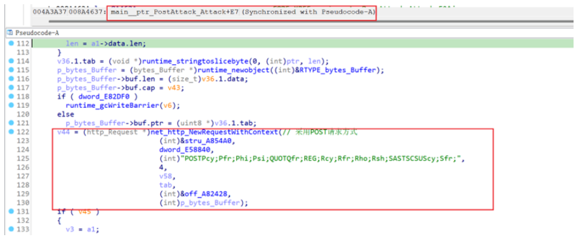Click the number 4 argument on line 126
Image resolution: width=579 pixels, height=237 pixels.
161,168
